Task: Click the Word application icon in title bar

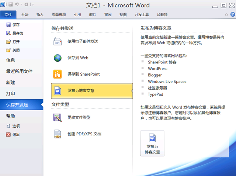Action: [x=3, y=4]
